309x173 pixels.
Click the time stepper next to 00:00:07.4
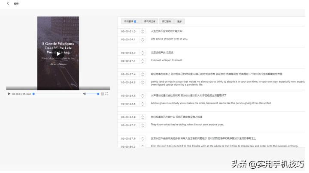(142, 74)
